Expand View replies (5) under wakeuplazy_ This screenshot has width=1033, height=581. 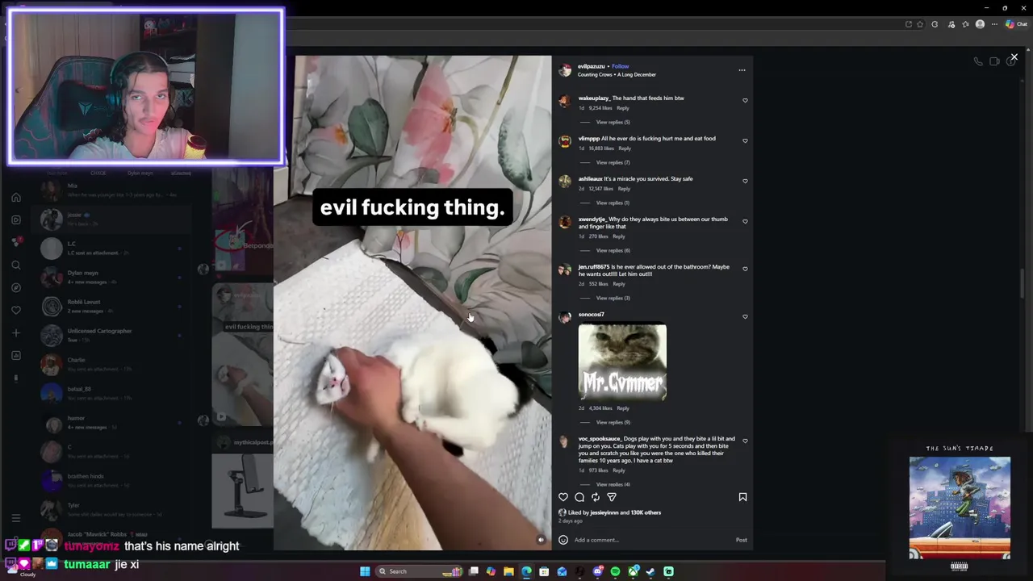pyautogui.click(x=613, y=122)
